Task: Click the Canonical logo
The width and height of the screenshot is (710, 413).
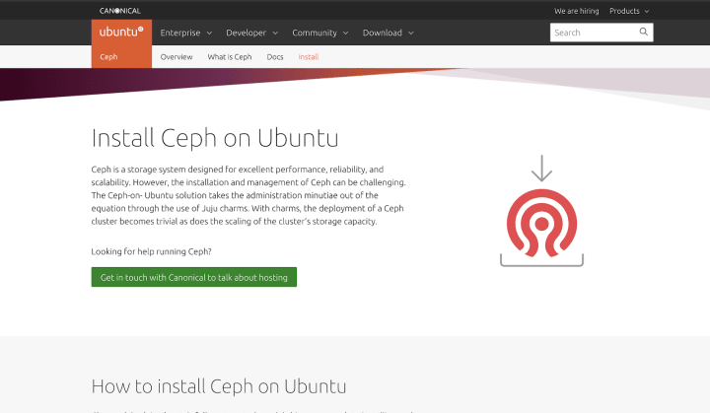Action: coord(120,11)
